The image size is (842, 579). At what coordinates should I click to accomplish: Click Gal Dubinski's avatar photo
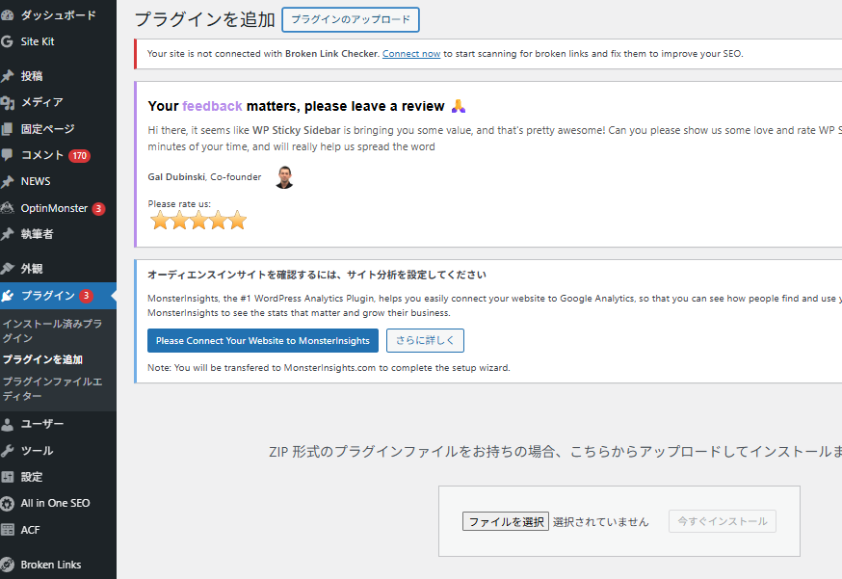[x=283, y=177]
